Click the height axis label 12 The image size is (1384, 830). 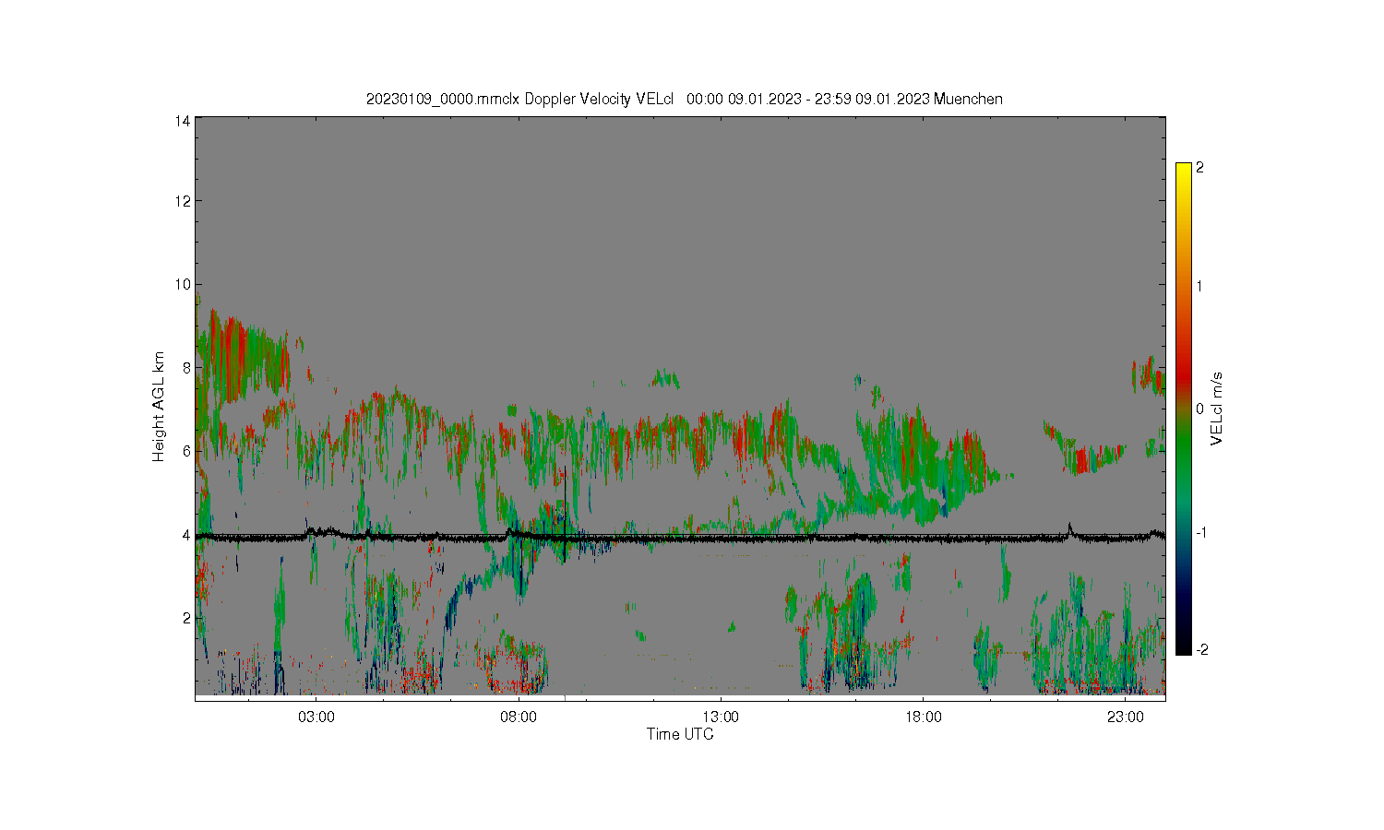[183, 201]
